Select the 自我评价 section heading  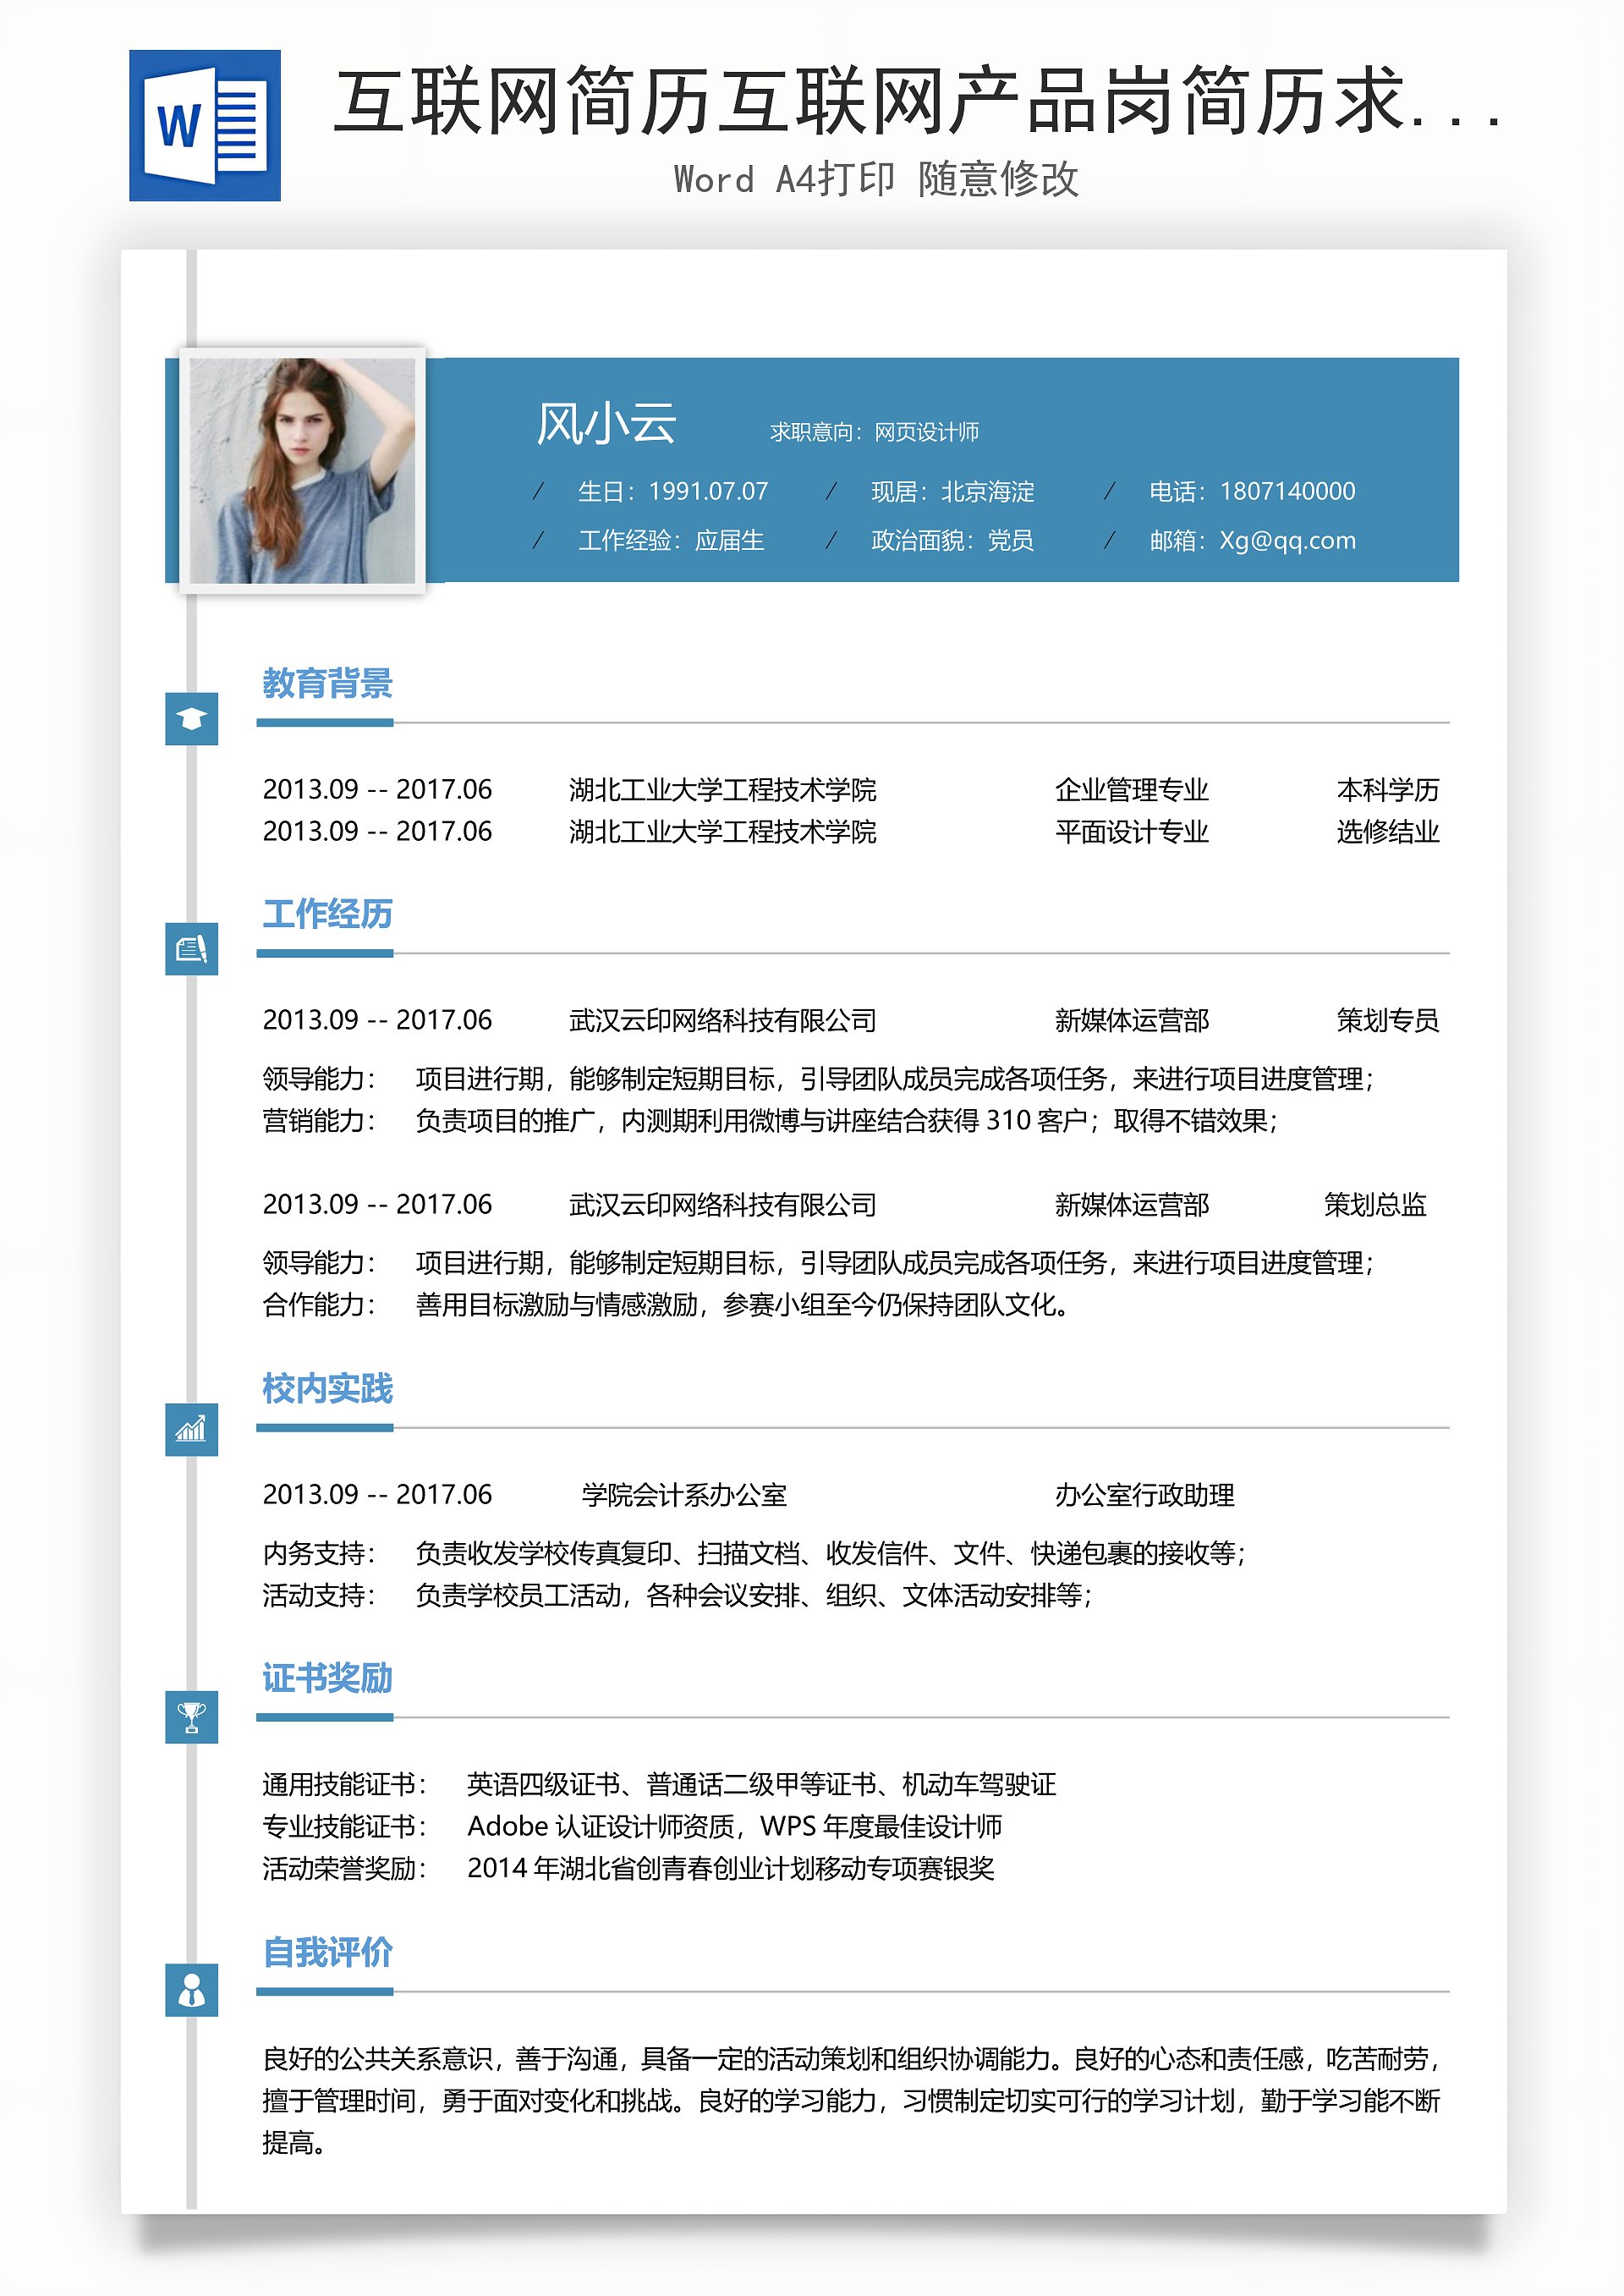click(327, 1952)
